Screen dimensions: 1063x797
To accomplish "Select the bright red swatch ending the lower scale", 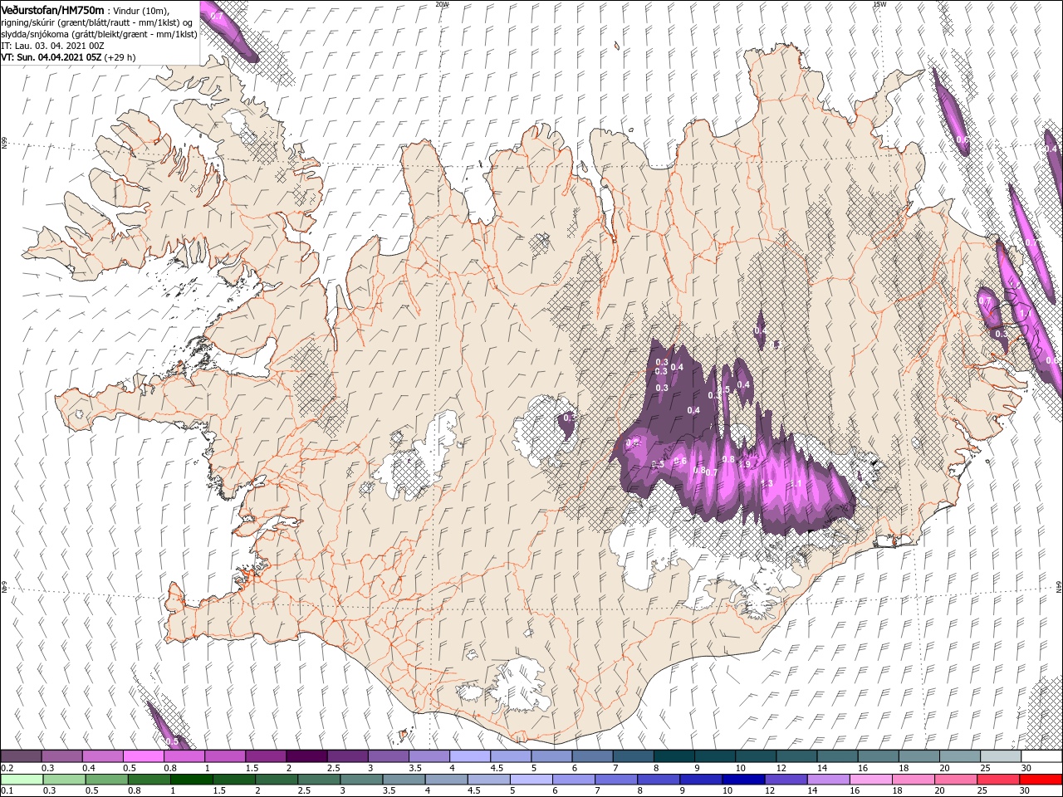I will [1041, 780].
